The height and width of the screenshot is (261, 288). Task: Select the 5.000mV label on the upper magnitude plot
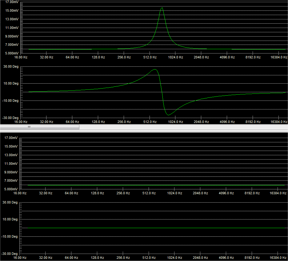[x=12, y=53]
